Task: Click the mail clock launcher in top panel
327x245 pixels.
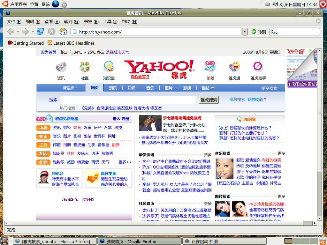Action: point(64,4)
